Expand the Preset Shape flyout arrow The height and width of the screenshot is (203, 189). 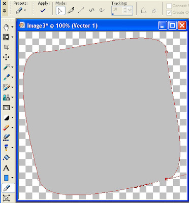click(12, 178)
